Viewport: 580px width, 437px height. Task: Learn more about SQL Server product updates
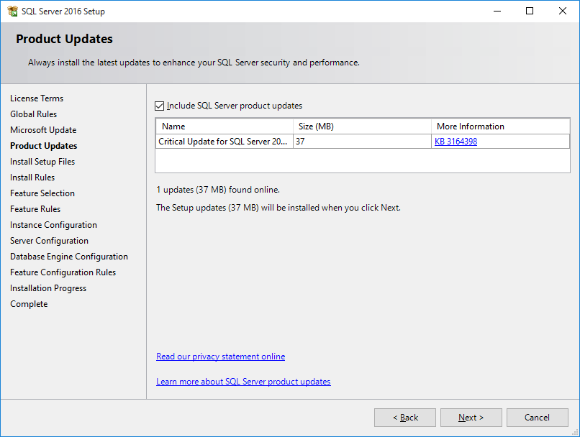coord(243,381)
